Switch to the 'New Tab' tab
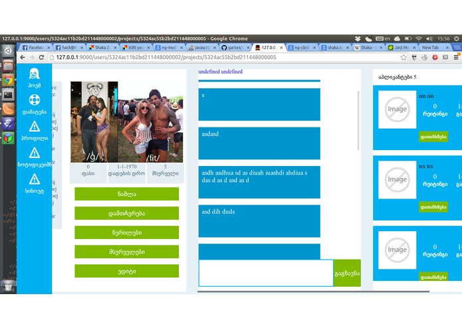The height and width of the screenshot is (328, 462). [x=435, y=47]
